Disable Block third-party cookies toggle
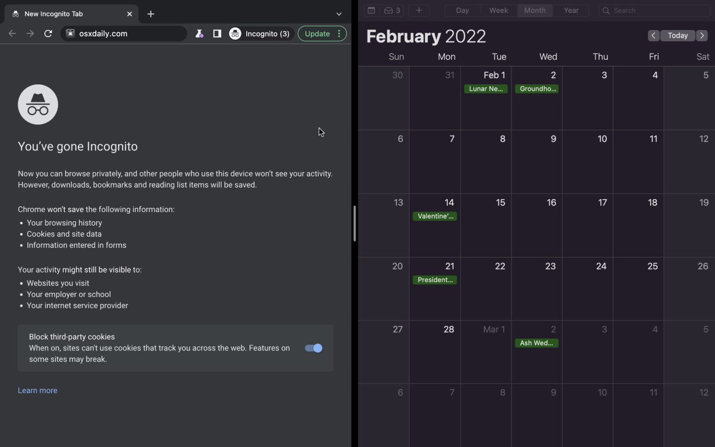 [314, 348]
